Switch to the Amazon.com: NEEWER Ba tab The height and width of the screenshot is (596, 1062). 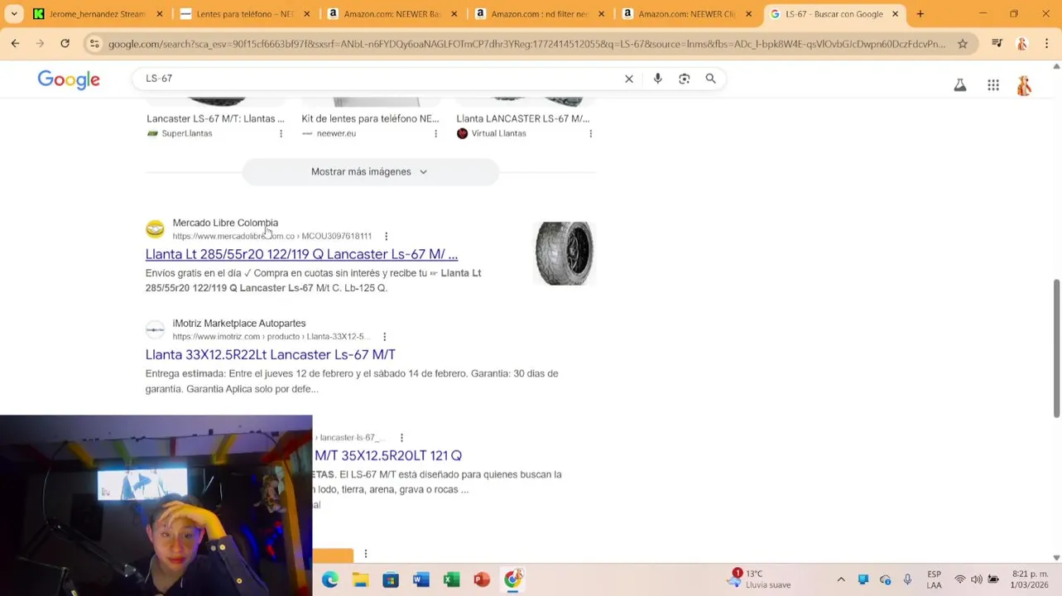point(392,14)
